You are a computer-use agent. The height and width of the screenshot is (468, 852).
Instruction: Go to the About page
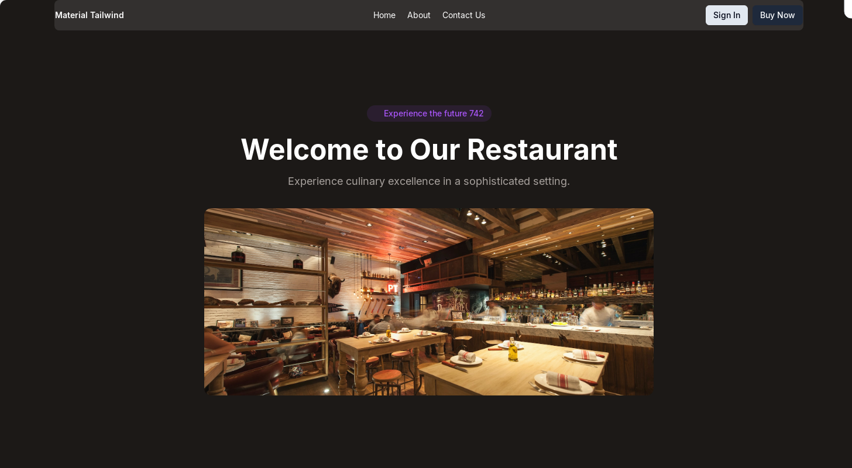[x=419, y=15]
